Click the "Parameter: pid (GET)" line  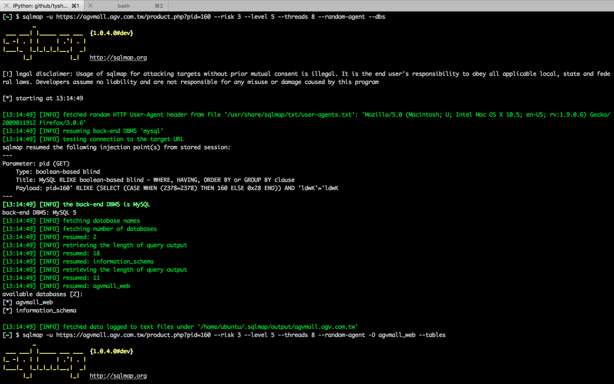tap(36, 164)
